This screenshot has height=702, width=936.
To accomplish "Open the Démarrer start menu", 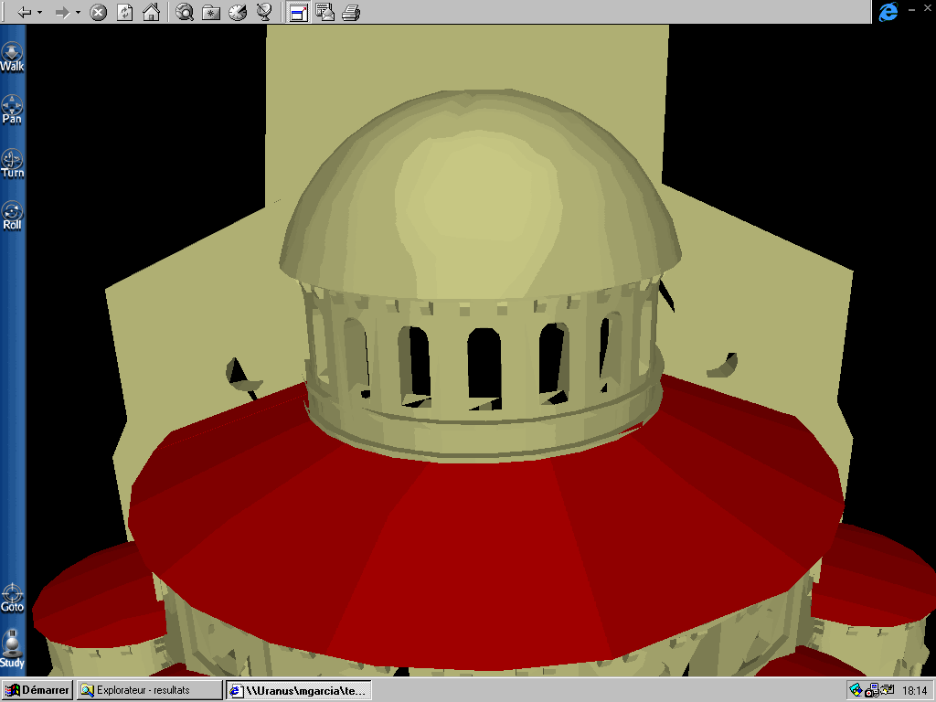I will pos(37,690).
